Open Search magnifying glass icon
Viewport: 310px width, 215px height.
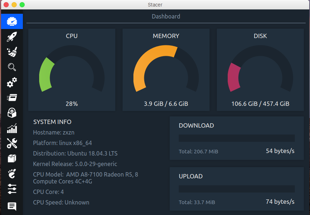[12, 67]
